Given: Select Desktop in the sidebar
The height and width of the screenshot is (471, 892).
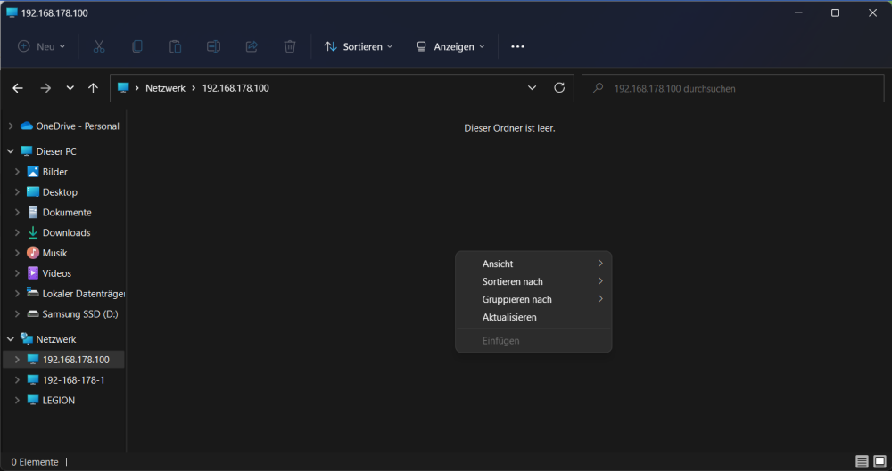Looking at the screenshot, I should pos(60,192).
